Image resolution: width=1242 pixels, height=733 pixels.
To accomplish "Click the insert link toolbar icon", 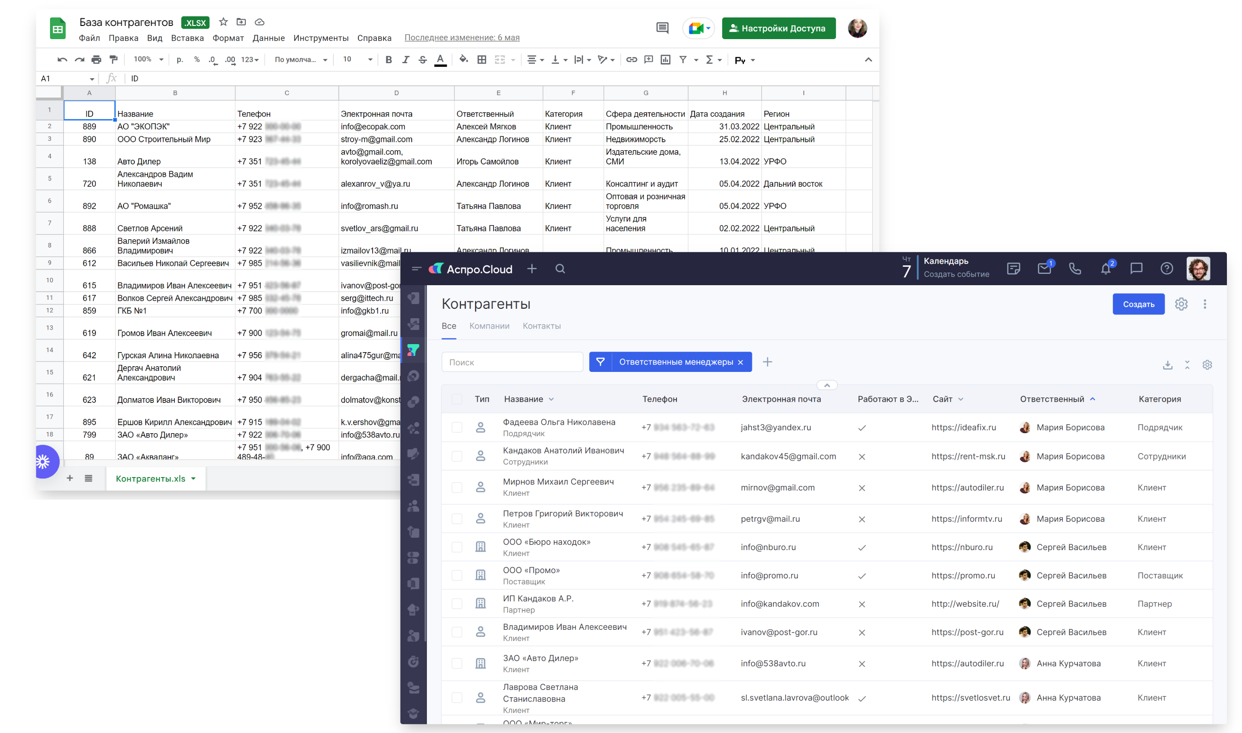I will [x=631, y=60].
